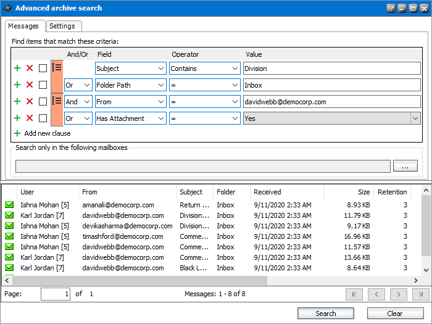This screenshot has width=432, height=324.
Task: Open the Contains operator dropdown
Action: (235, 69)
